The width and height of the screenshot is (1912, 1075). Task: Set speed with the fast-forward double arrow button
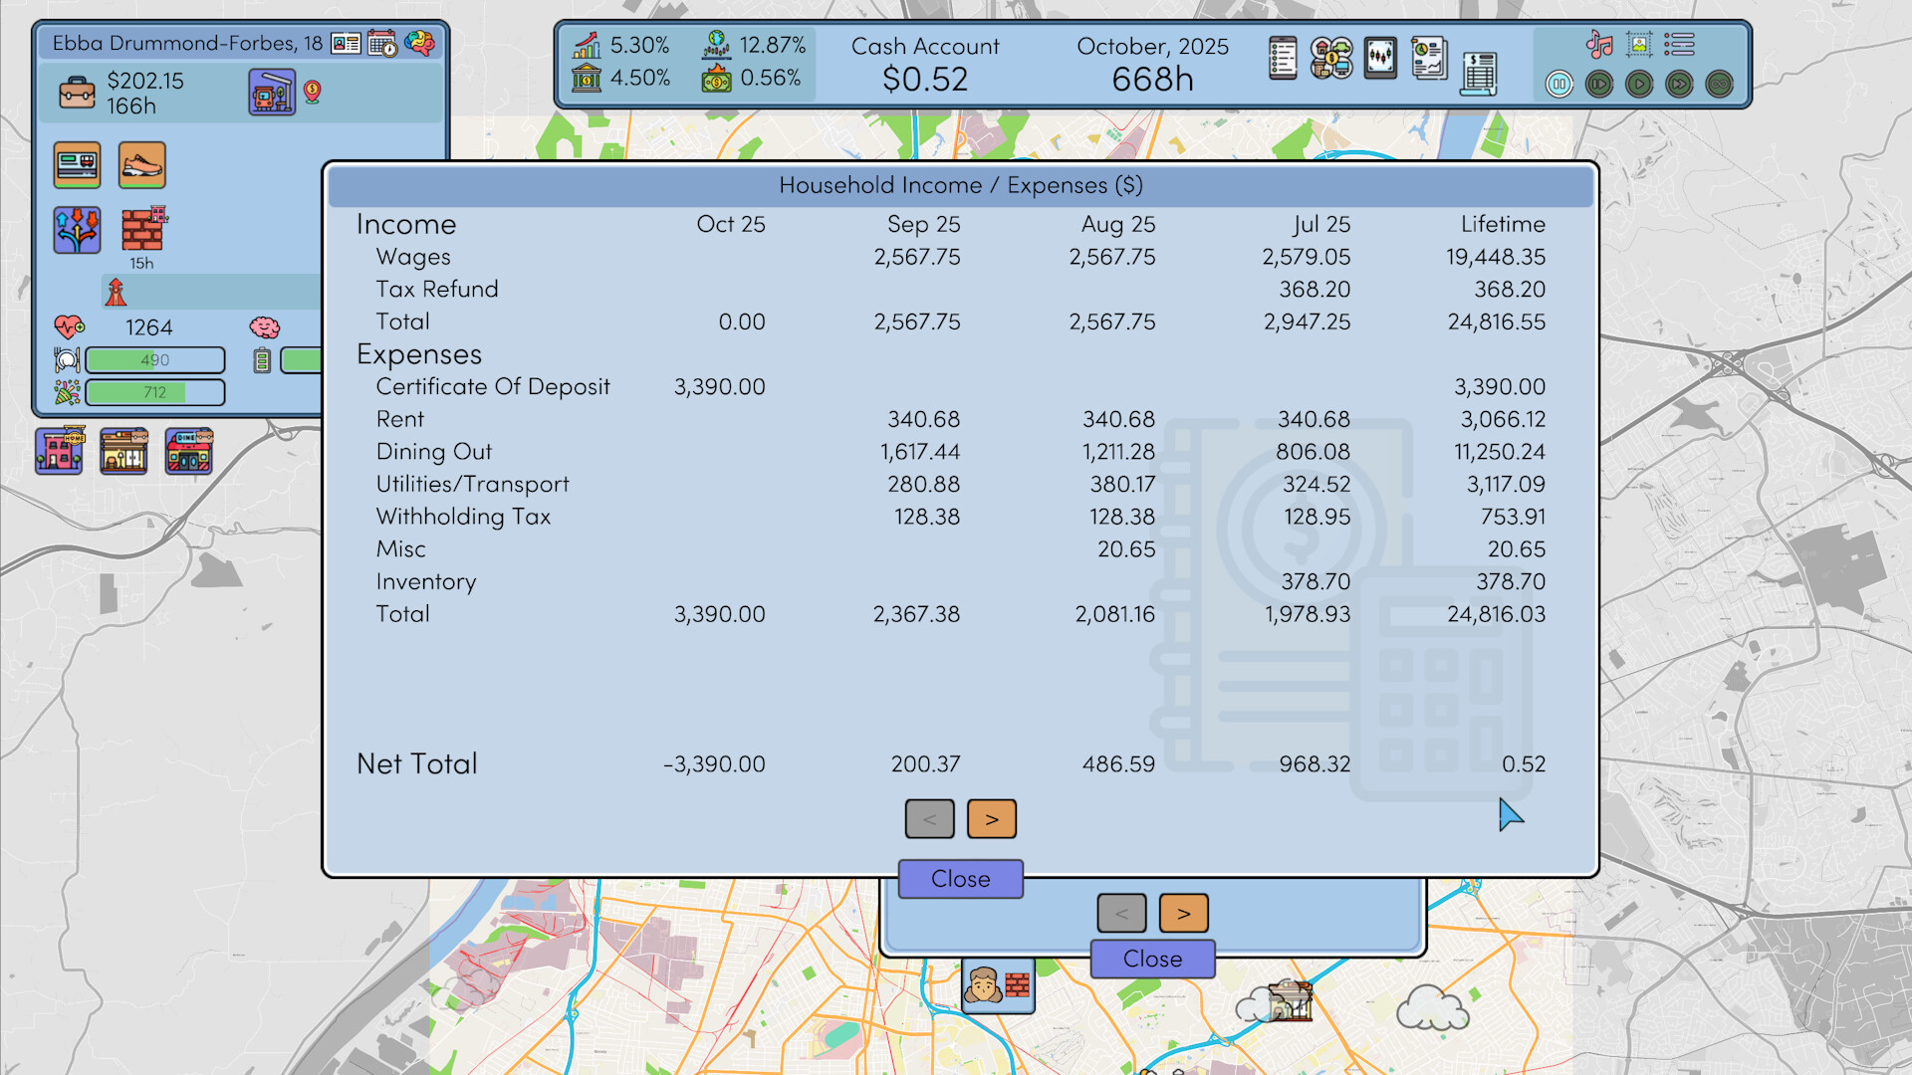1679,85
